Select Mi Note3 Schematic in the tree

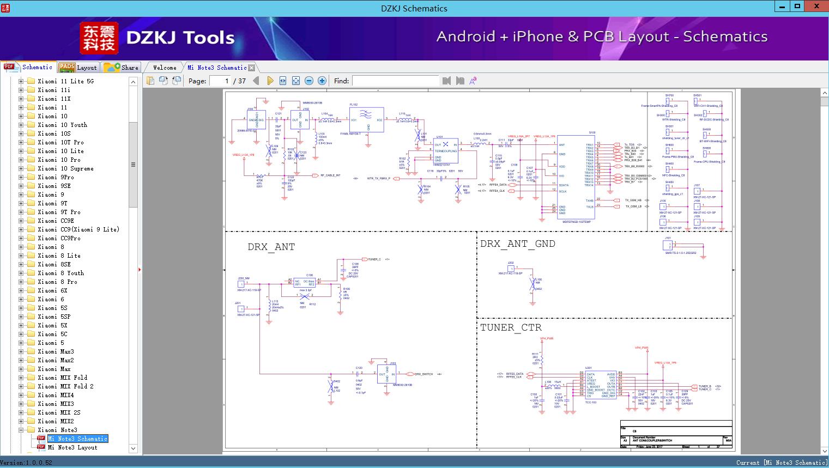click(x=77, y=439)
